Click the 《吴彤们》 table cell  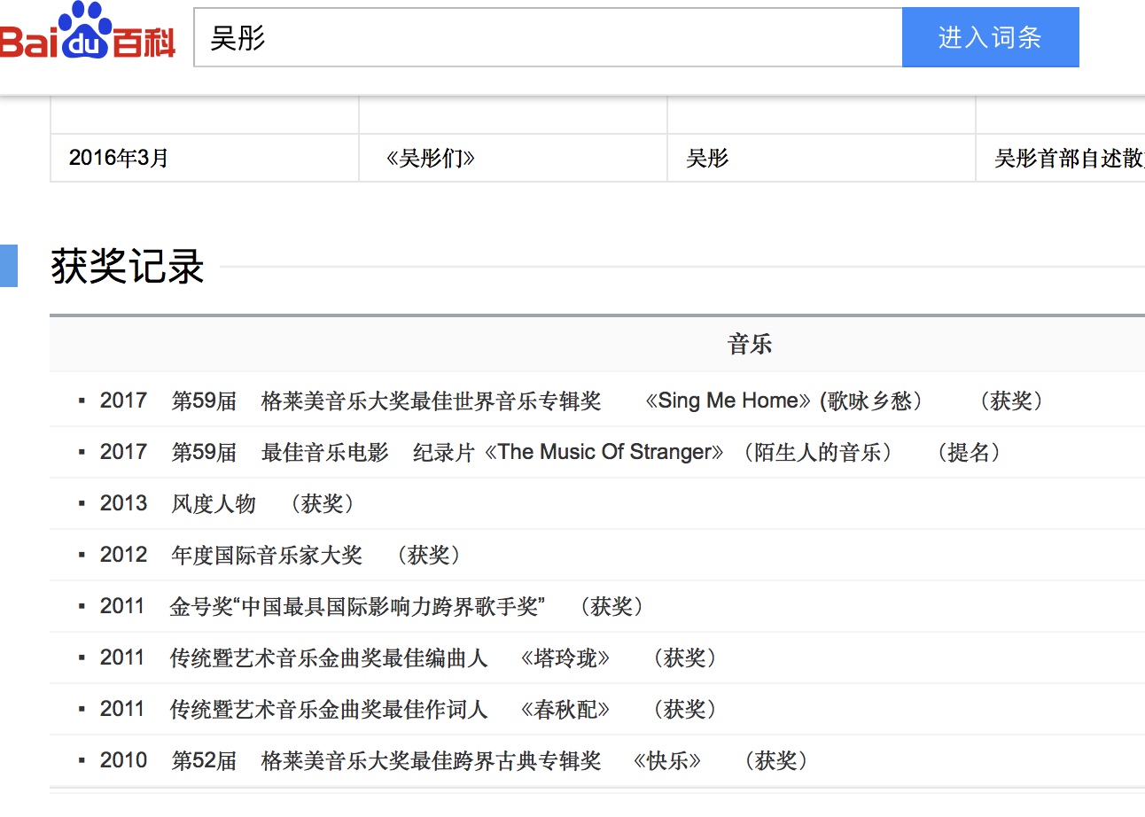(513, 158)
